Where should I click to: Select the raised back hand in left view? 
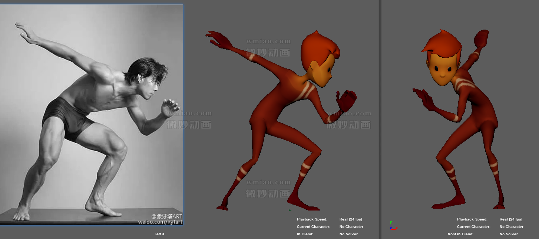pyautogui.click(x=219, y=39)
